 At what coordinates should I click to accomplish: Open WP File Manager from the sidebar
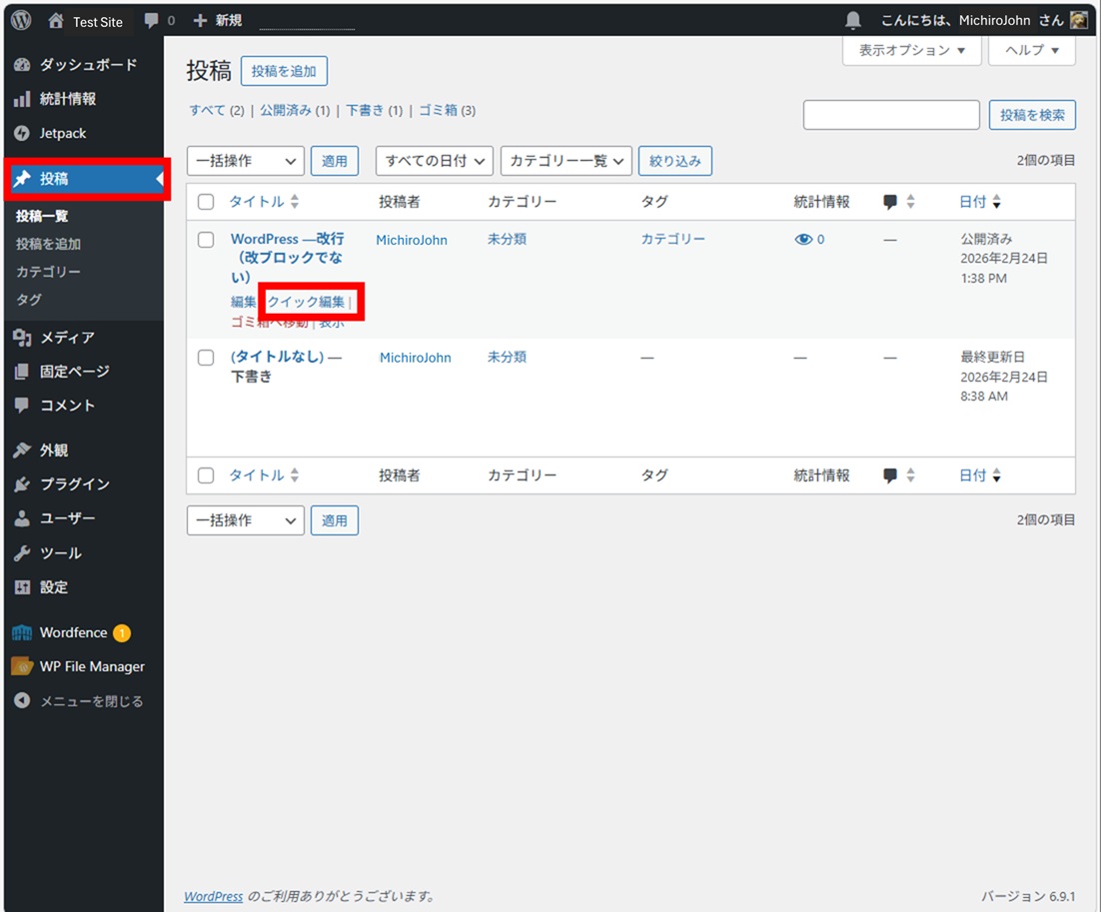[91, 666]
